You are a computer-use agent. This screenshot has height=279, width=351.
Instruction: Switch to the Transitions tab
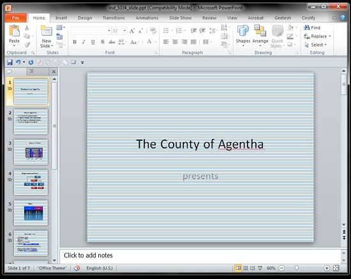pyautogui.click(x=114, y=18)
